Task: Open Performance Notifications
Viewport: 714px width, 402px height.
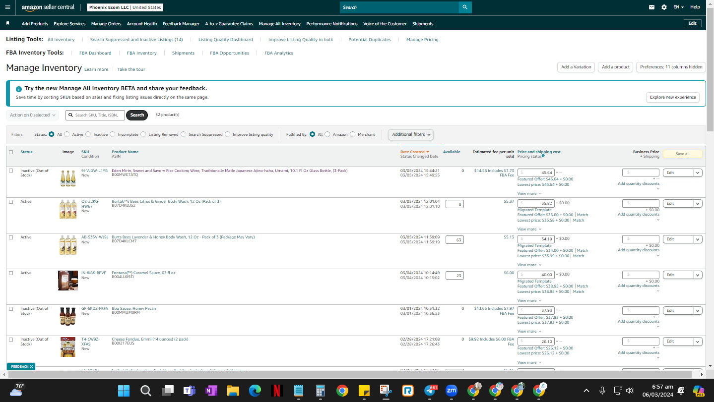Action: (x=332, y=24)
